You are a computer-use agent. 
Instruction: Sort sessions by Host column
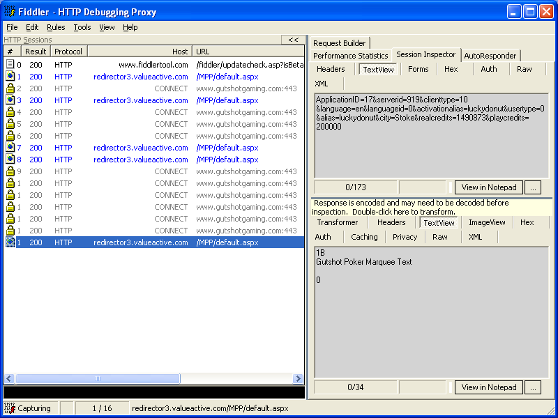point(139,52)
